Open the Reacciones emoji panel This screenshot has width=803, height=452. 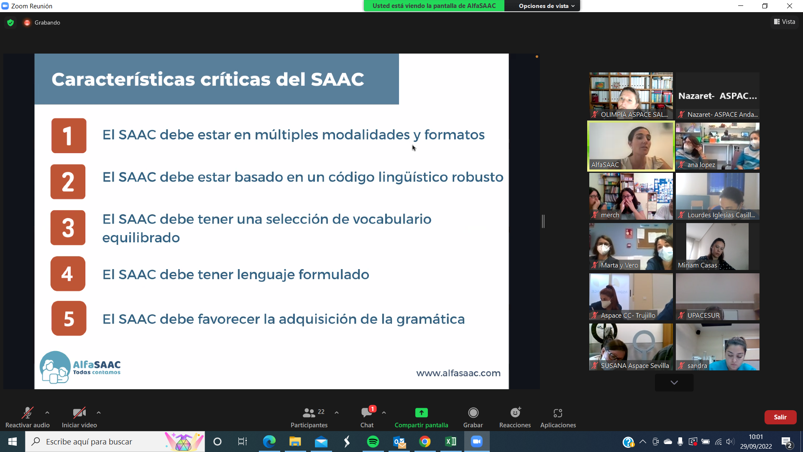tap(514, 416)
